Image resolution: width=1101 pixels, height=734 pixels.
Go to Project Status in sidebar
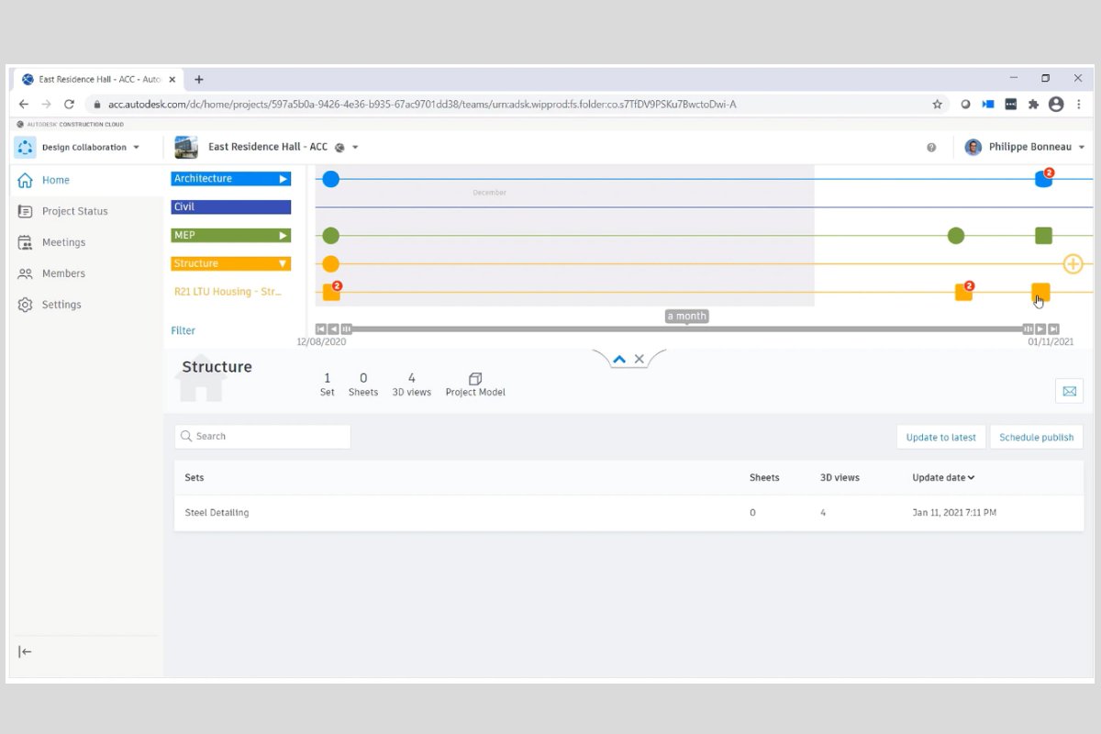[x=74, y=211]
